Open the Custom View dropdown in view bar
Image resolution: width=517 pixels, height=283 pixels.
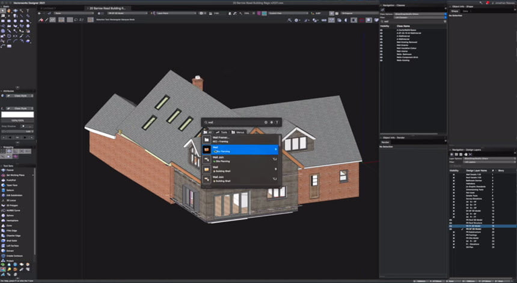click(289, 13)
